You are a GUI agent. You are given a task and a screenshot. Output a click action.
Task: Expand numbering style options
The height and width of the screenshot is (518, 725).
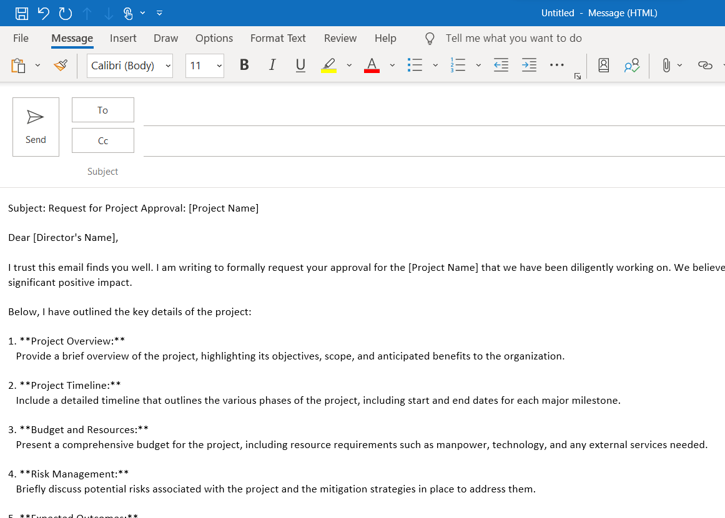point(478,66)
